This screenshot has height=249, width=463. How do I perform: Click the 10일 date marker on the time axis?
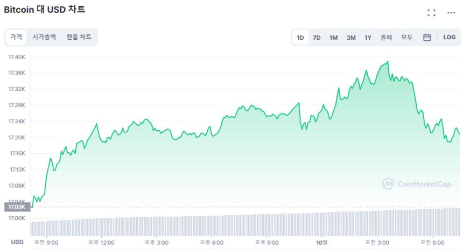coord(322,243)
